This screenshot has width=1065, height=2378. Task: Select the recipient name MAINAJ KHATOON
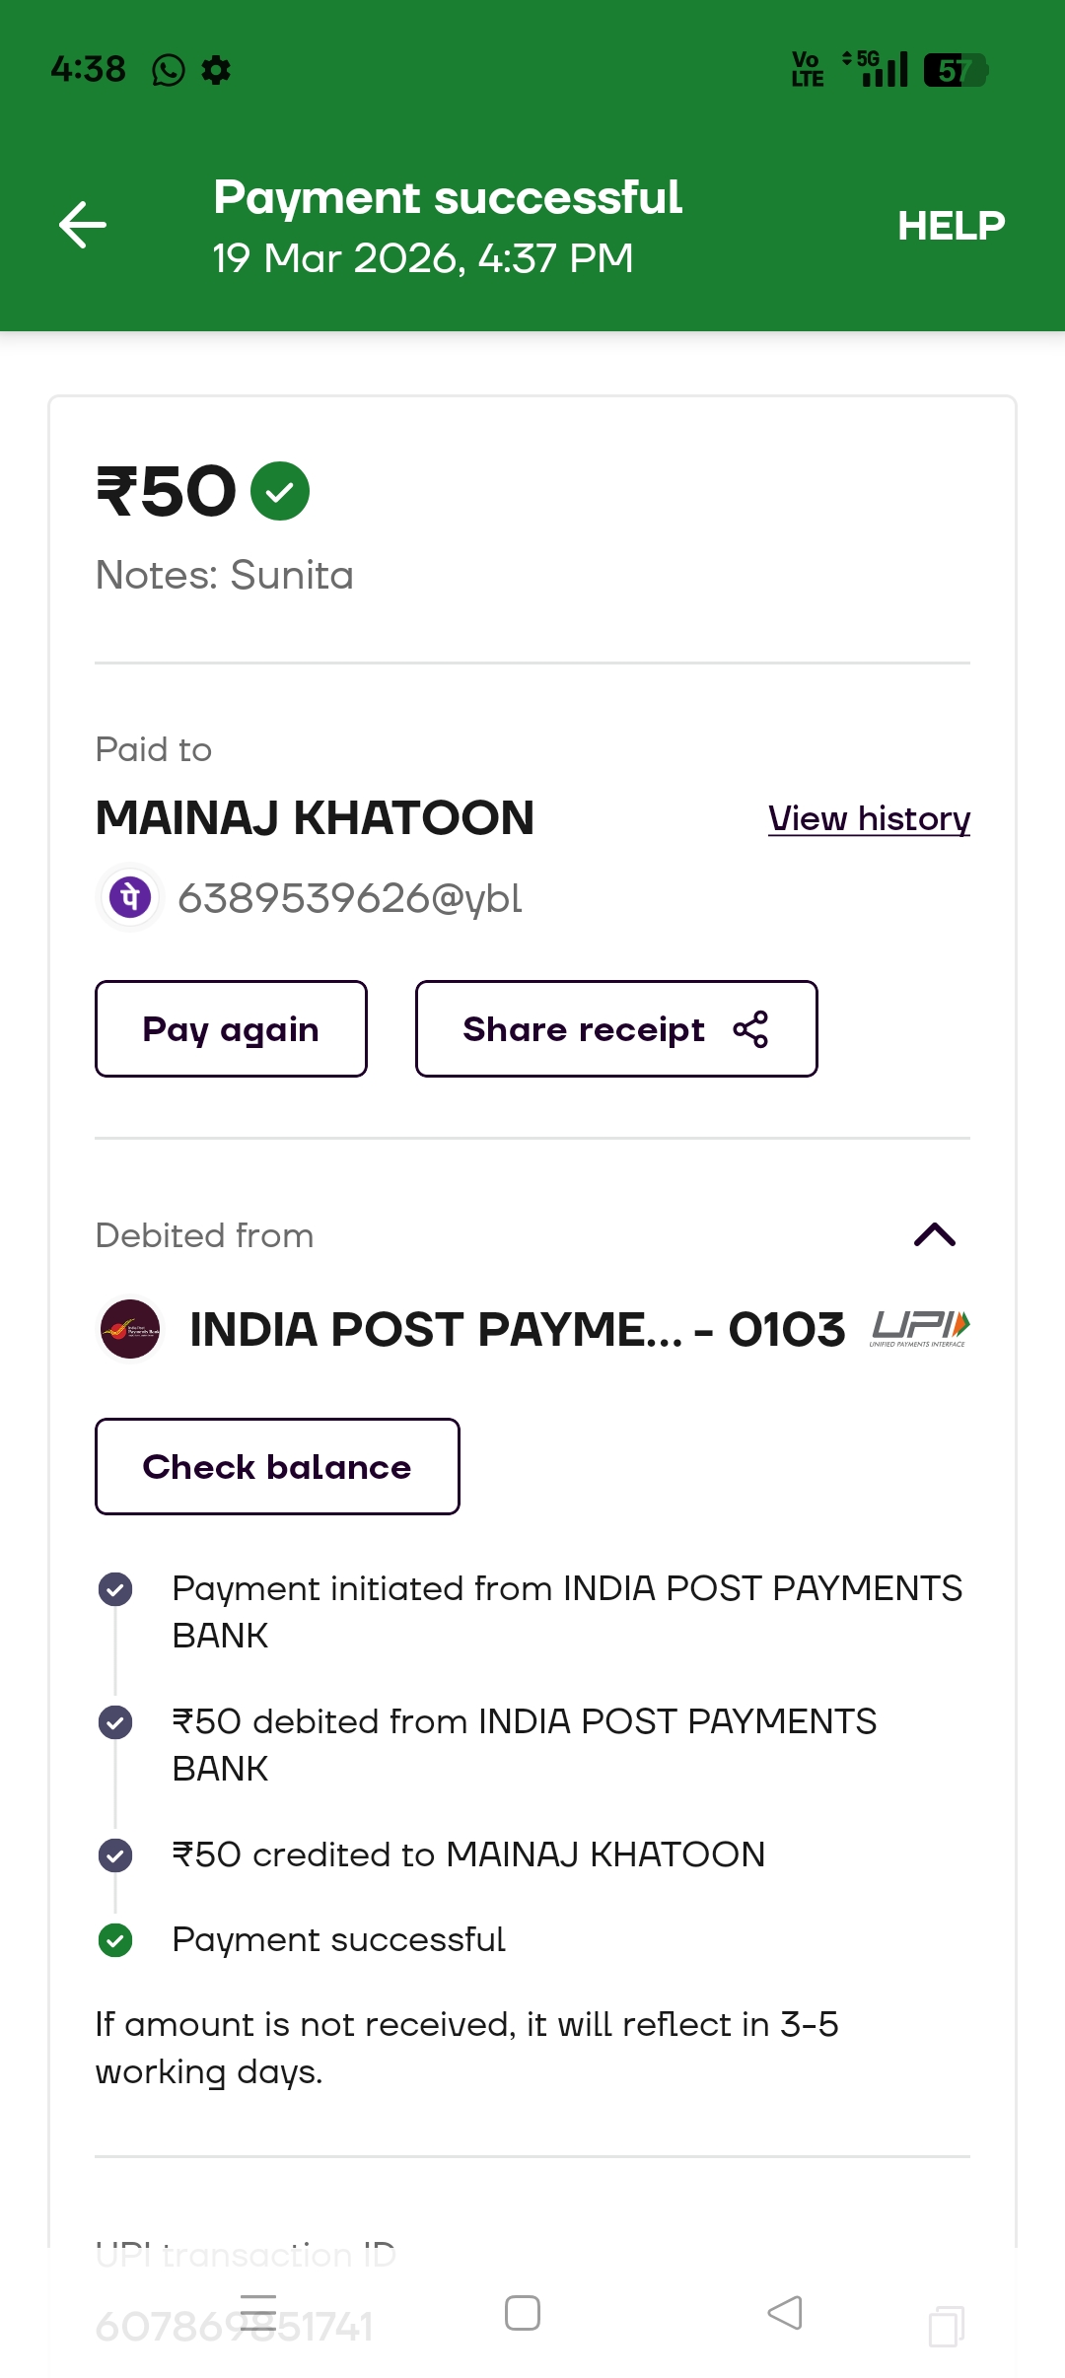pyautogui.click(x=315, y=818)
